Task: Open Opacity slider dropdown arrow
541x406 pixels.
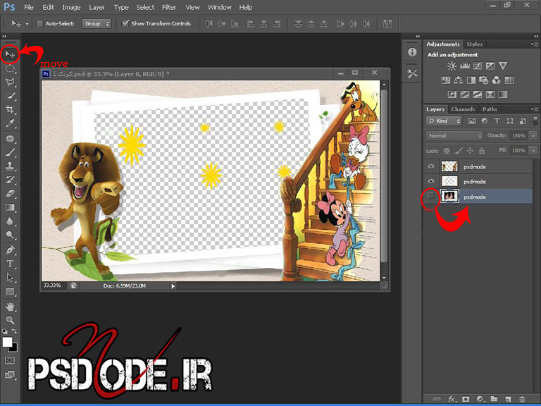Action: (533, 135)
